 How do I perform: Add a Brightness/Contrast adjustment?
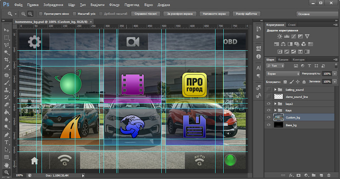pos(280,36)
